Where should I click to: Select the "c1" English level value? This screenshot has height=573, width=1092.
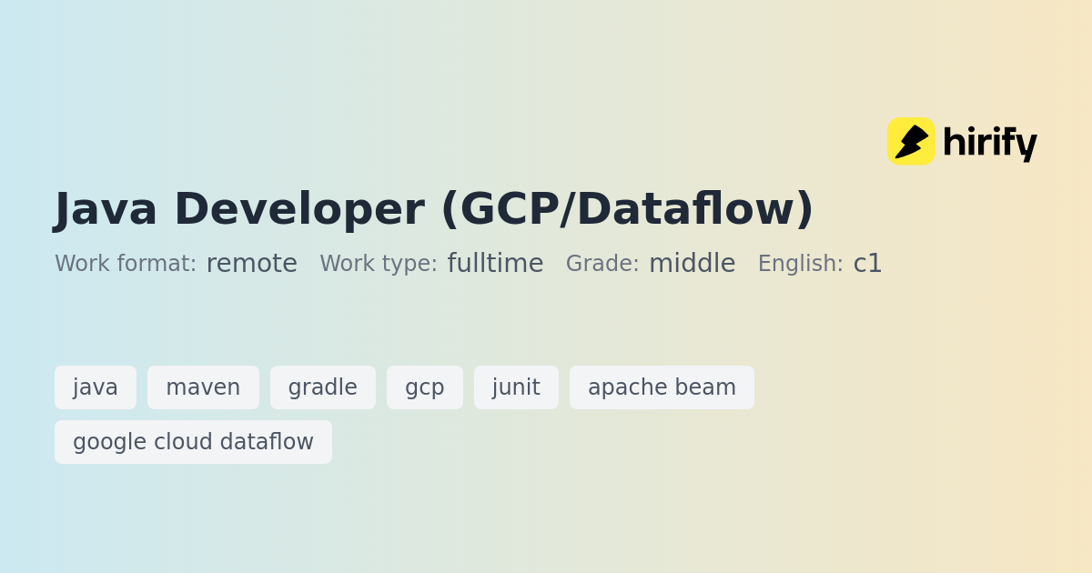click(868, 264)
